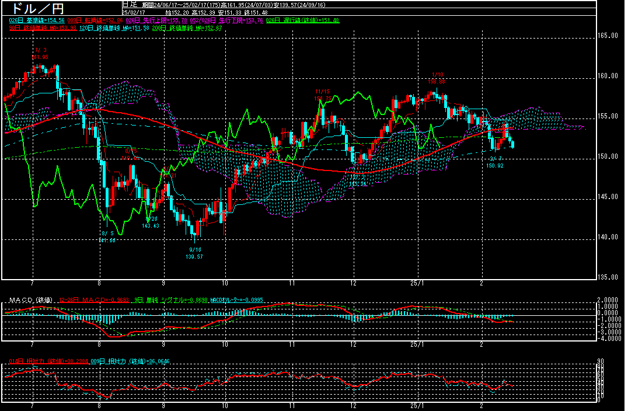The width and height of the screenshot is (628, 411).
Task: Click the 026日 遅行線(終値)=151.48 legend
Action: point(302,20)
